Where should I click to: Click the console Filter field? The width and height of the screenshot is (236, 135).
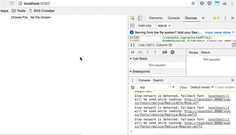point(184,87)
